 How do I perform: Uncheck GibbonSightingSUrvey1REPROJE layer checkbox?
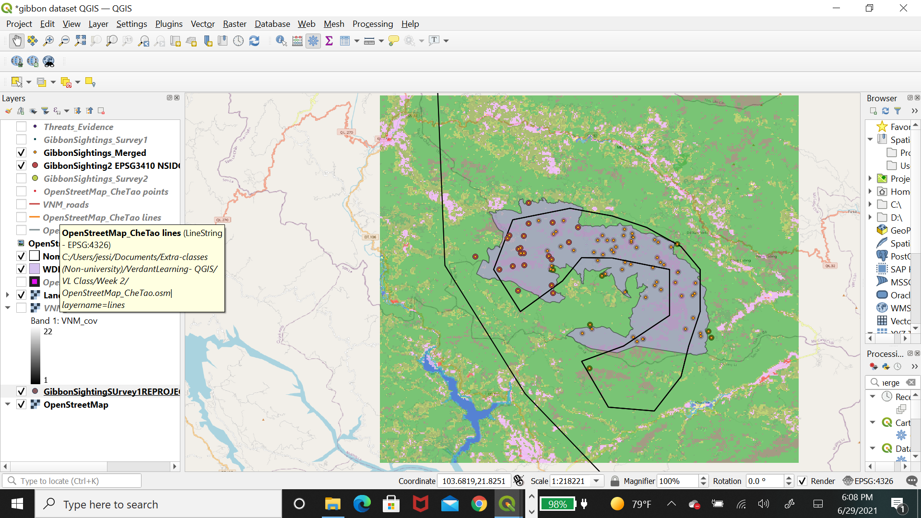click(x=21, y=391)
